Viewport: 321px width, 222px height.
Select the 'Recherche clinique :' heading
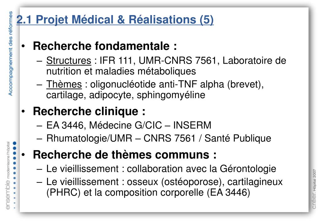[x=89, y=111]
